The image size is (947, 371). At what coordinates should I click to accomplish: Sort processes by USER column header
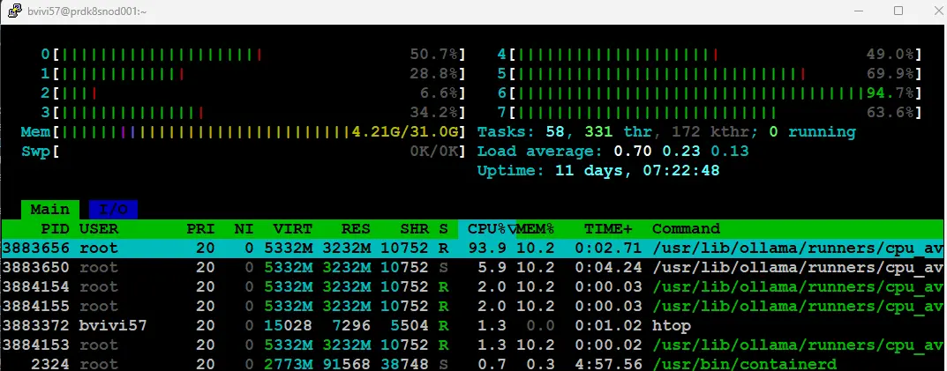pos(99,228)
